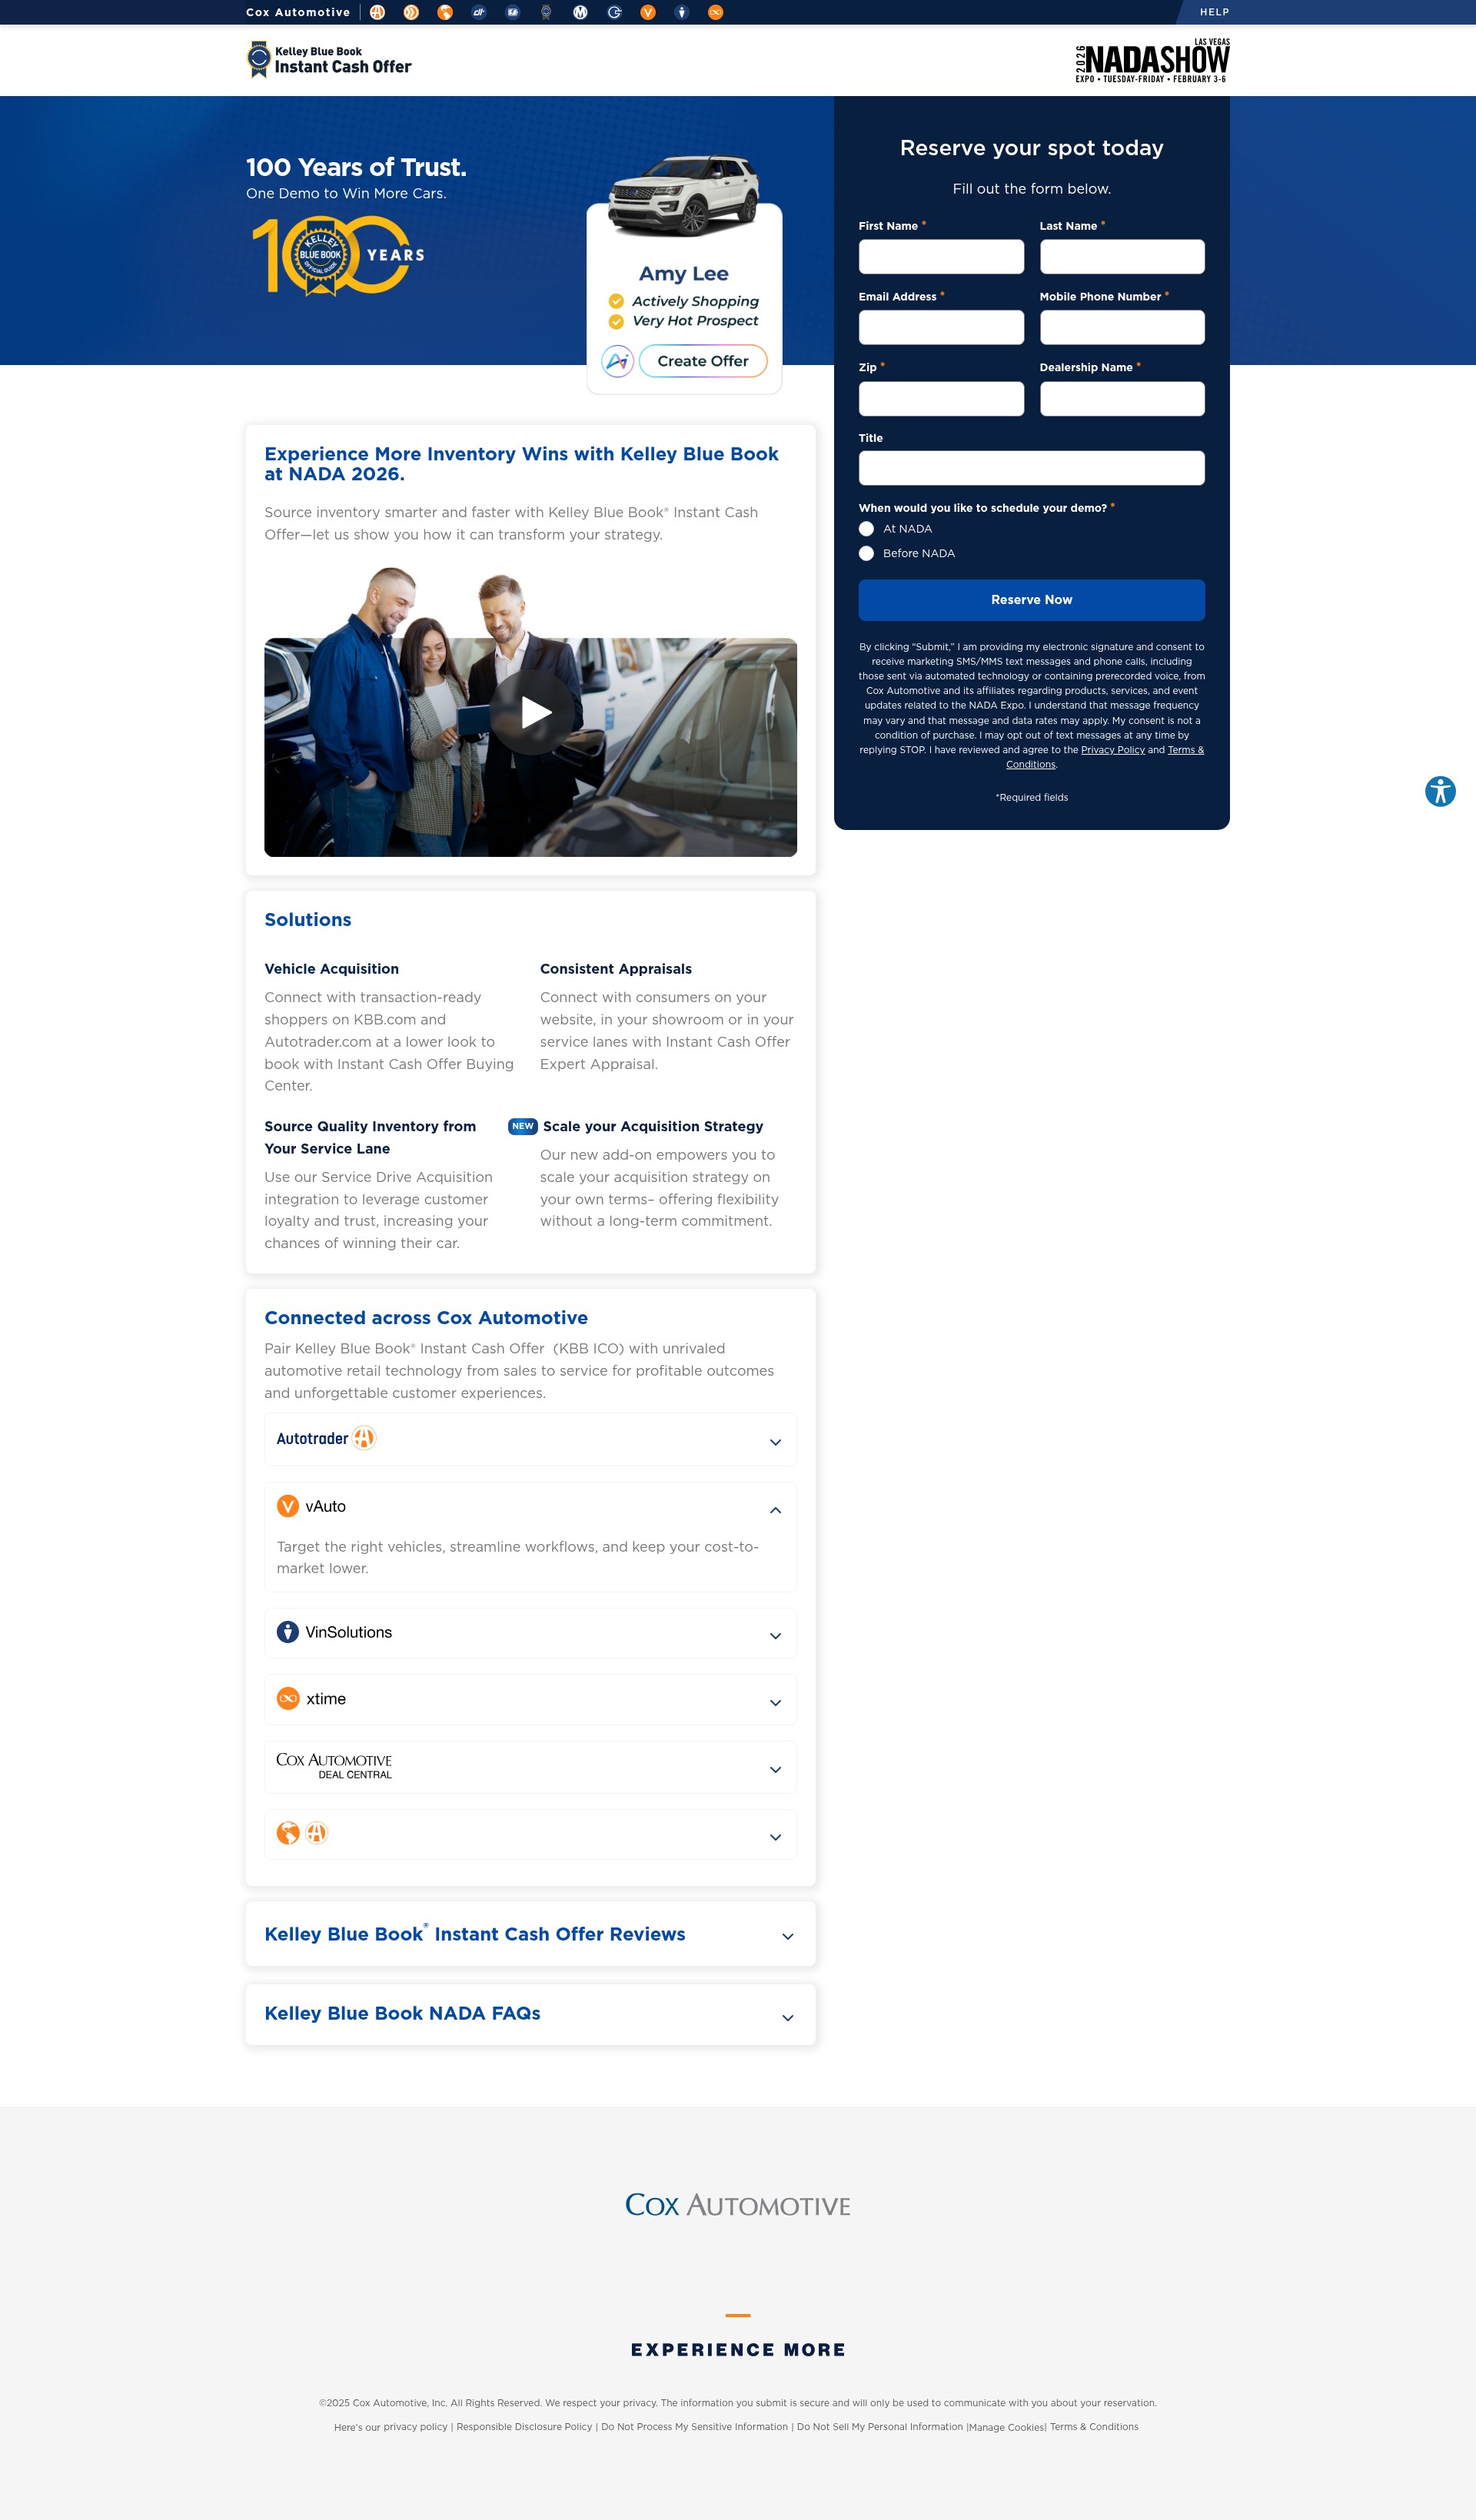Expand Instant Cash Offer Reviews section

coord(531,1934)
